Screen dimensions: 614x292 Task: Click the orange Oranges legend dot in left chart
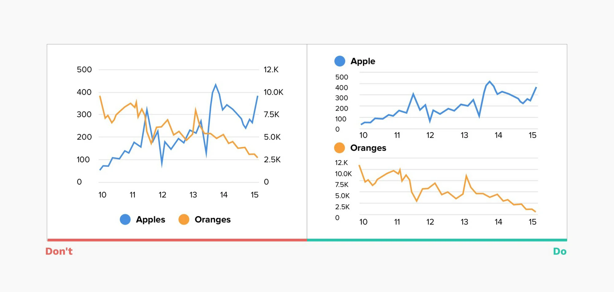[184, 219]
